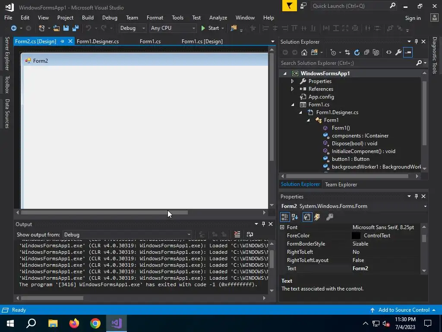Switch to the Form1.Designer.cs tab
This screenshot has width=442, height=332.
[x=98, y=41]
